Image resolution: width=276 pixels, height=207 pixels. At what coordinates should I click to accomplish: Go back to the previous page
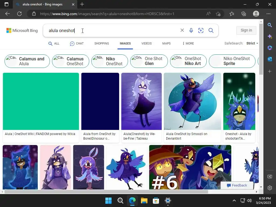[7, 14]
